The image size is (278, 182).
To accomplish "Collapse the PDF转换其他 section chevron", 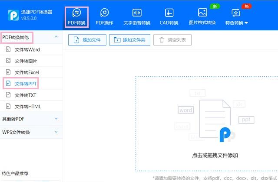I will click(x=56, y=37).
